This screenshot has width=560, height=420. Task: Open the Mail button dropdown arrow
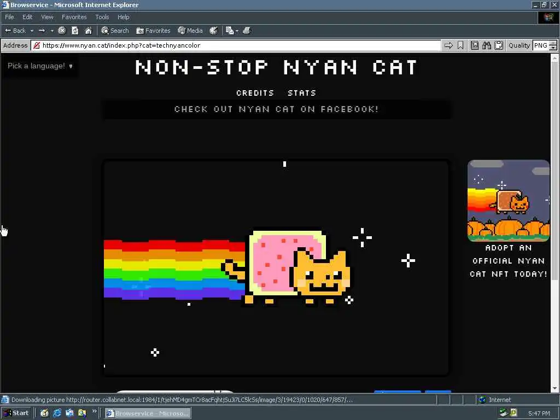(x=237, y=31)
